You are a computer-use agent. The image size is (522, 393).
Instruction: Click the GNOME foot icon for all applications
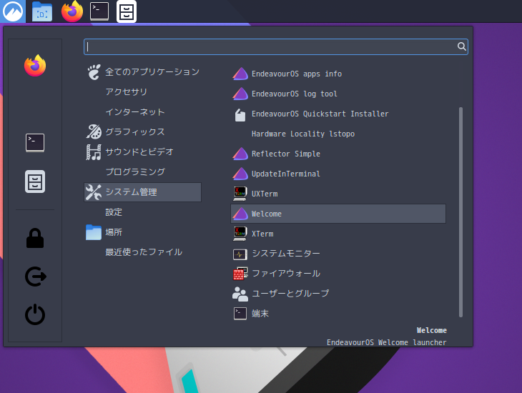(94, 72)
